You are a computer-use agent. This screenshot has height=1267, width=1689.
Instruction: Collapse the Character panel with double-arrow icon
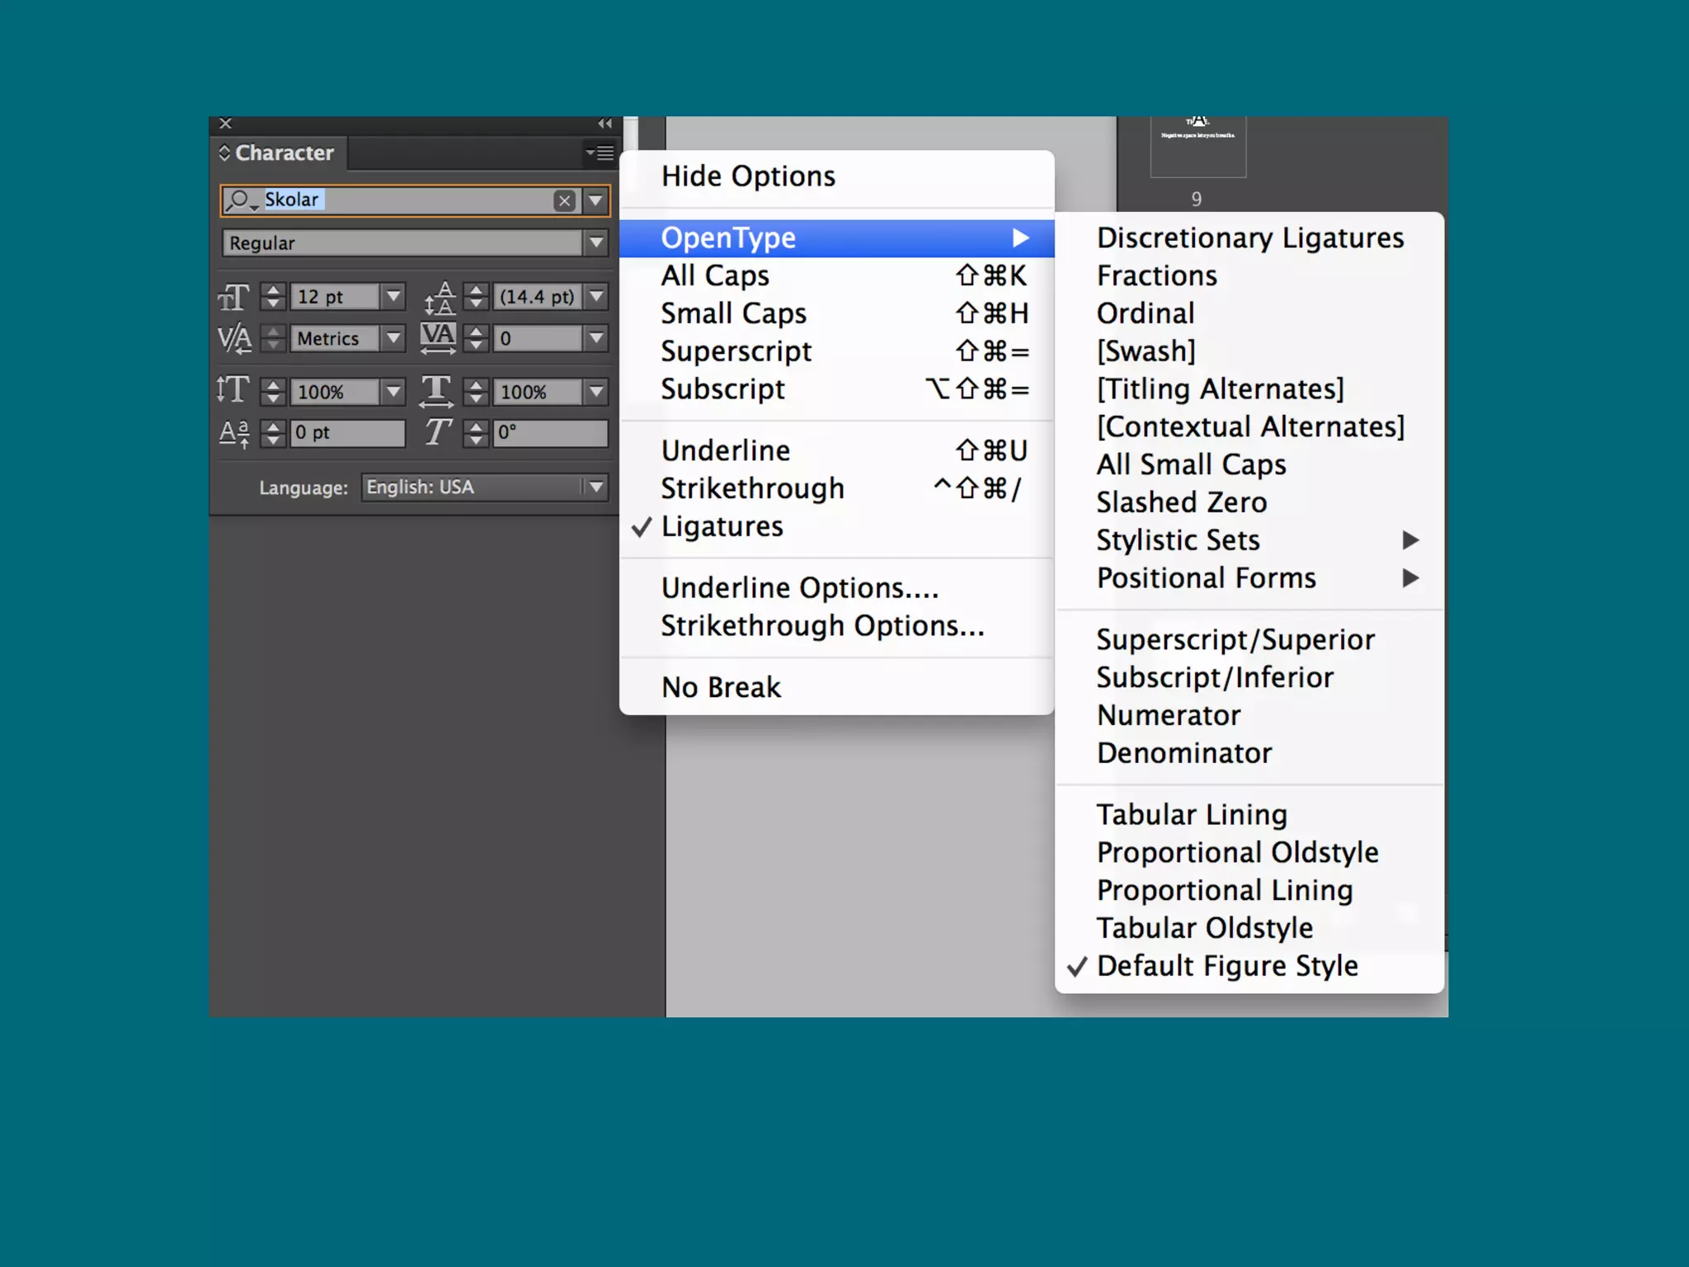[605, 124]
